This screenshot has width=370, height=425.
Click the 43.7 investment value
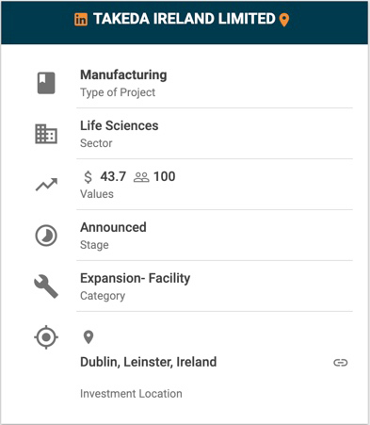tap(113, 176)
